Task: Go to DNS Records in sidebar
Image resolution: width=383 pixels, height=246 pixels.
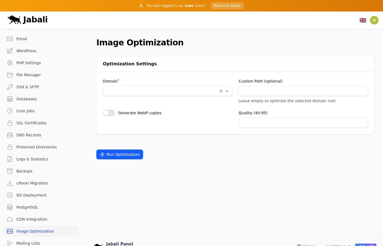Action: (x=28, y=135)
